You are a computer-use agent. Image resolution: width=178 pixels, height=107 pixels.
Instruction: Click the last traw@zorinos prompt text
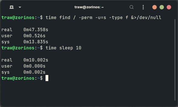pos(18,78)
